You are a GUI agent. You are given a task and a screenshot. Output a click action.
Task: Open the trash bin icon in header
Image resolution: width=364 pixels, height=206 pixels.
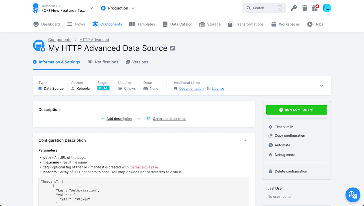point(305,8)
